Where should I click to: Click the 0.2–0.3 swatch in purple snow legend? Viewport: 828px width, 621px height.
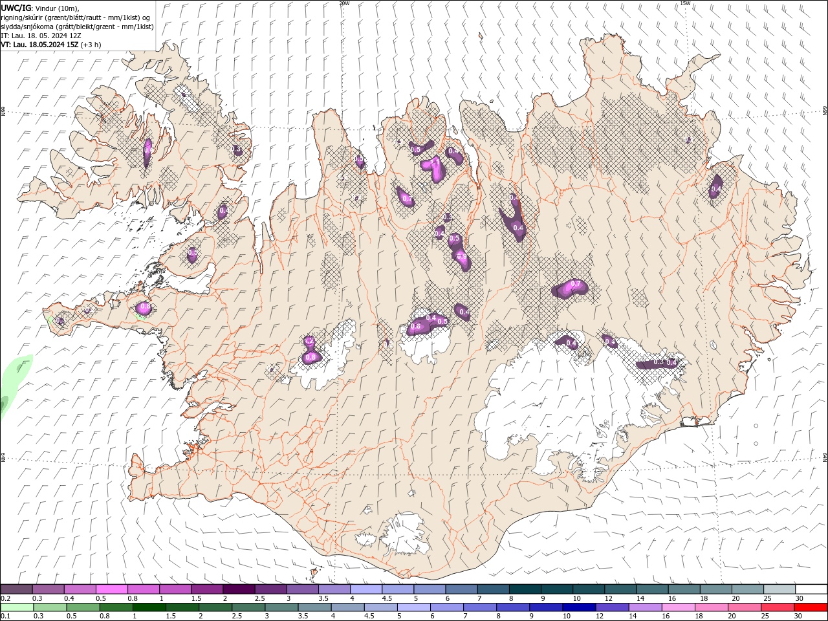(x=16, y=589)
